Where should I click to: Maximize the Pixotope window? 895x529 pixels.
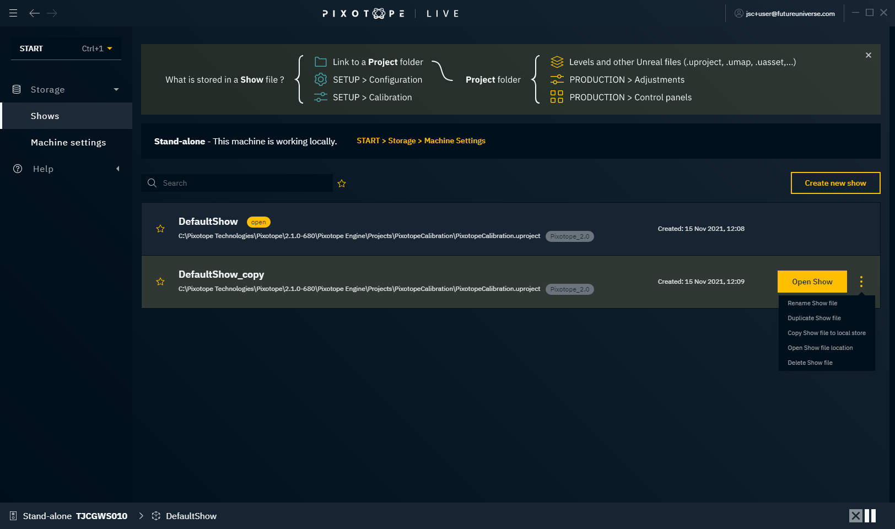870,12
